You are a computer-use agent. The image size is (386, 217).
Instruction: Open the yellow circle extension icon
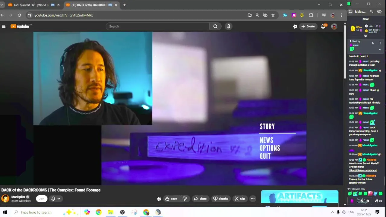tap(302, 15)
